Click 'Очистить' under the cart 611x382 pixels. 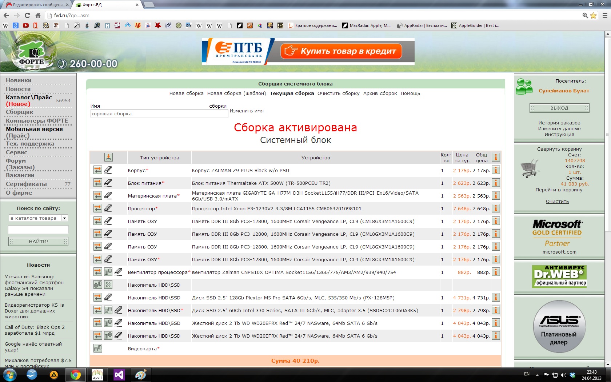click(x=557, y=202)
